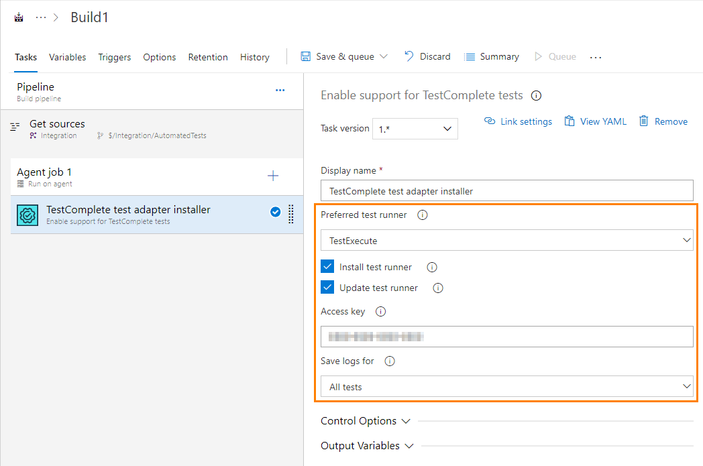
Task: Expand the Output Variables section
Action: tap(367, 446)
